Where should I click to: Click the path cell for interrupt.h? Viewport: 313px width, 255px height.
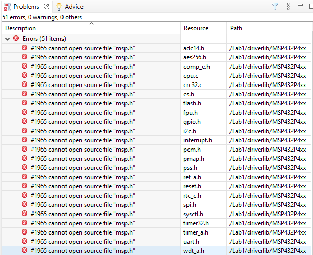coord(261,140)
